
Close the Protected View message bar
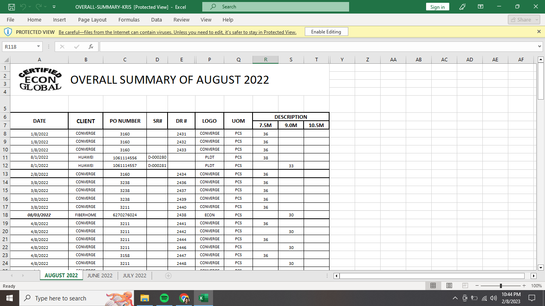(539, 31)
